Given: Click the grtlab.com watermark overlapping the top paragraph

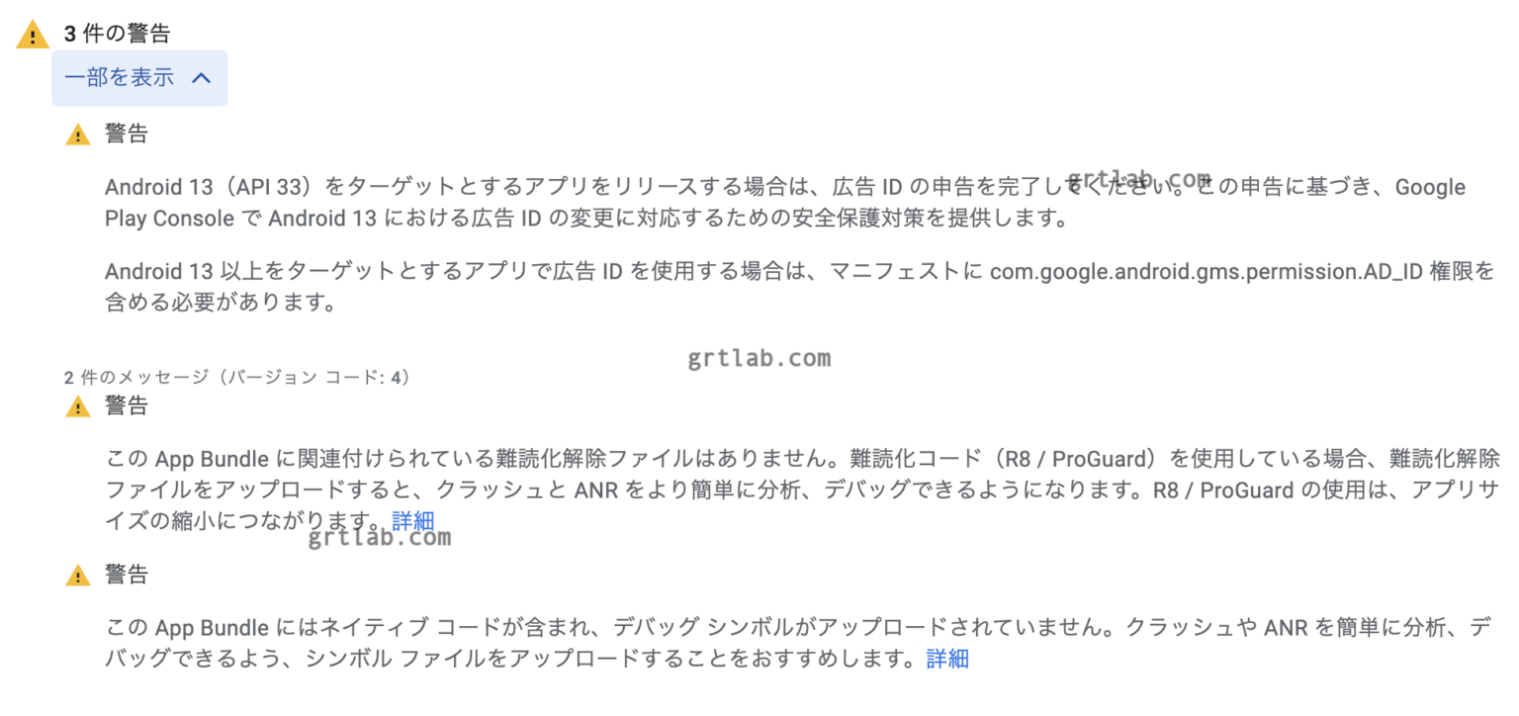Looking at the screenshot, I should pos(1139,180).
